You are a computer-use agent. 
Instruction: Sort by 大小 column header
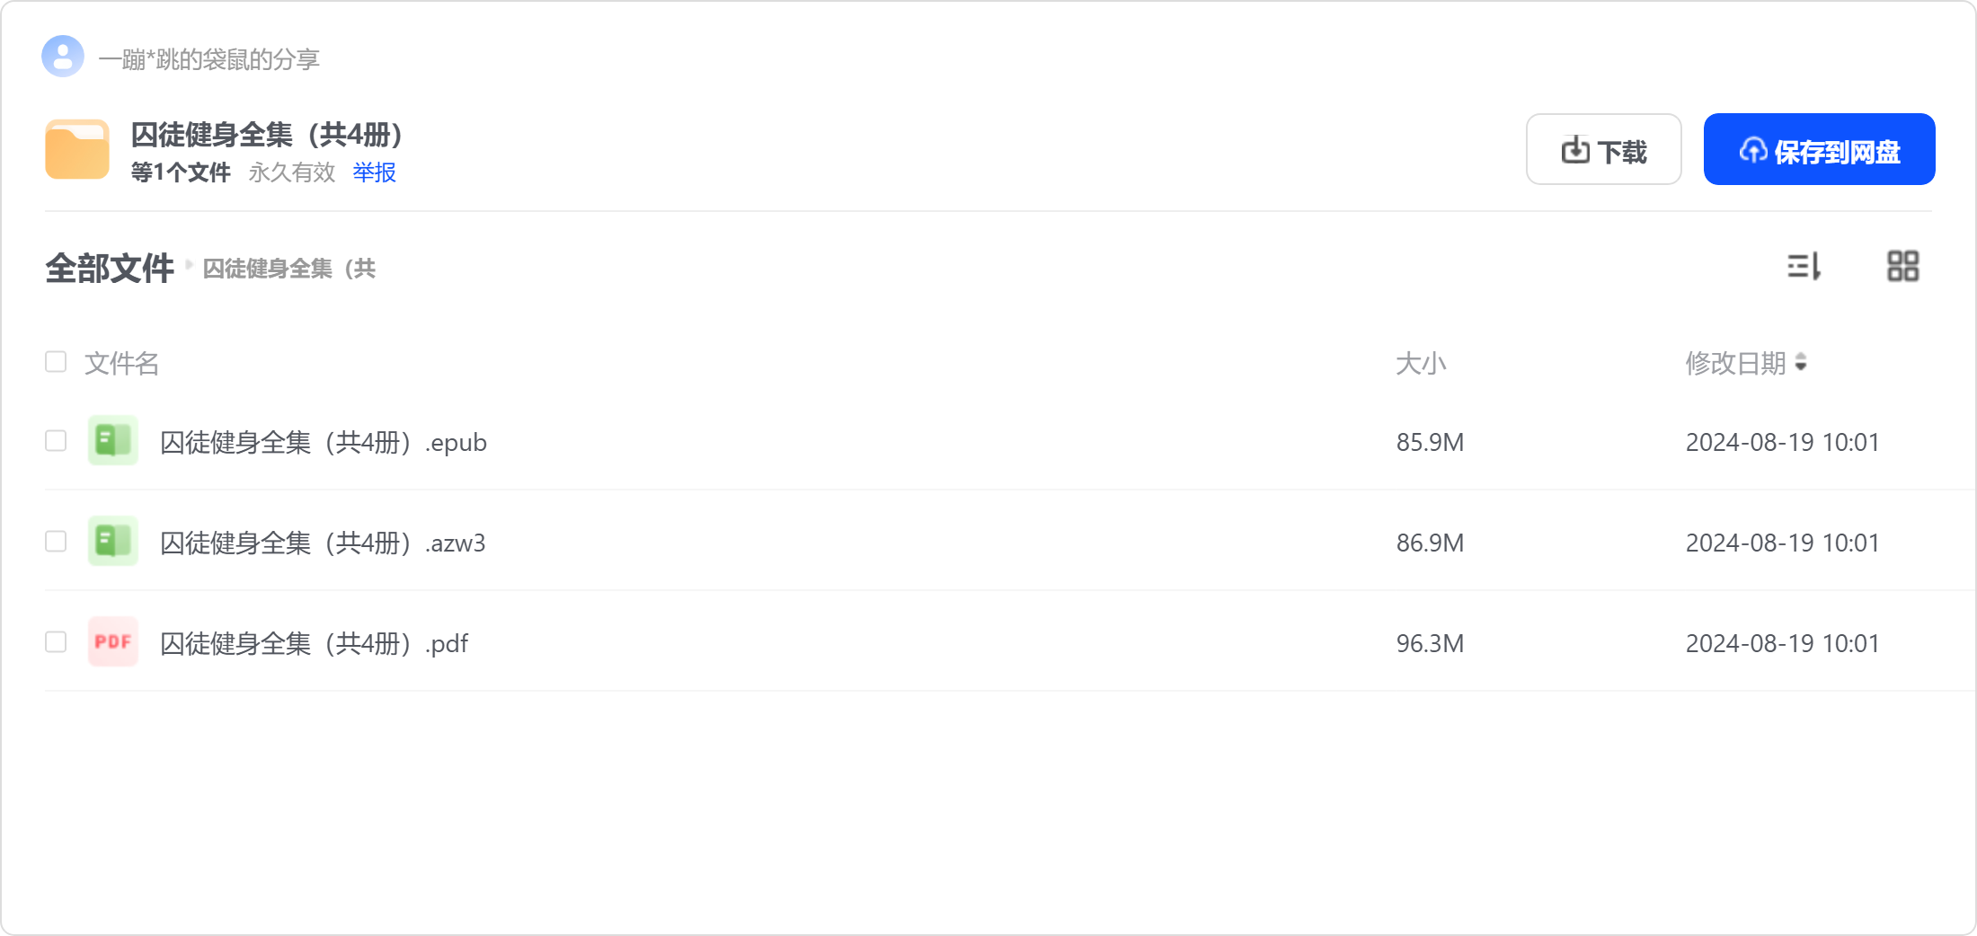(1421, 364)
